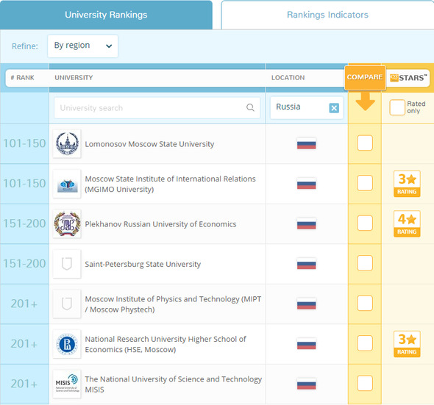Open The National University of Science and Technology MISIS link
Viewport: 434px width, 405px height.
tap(174, 384)
